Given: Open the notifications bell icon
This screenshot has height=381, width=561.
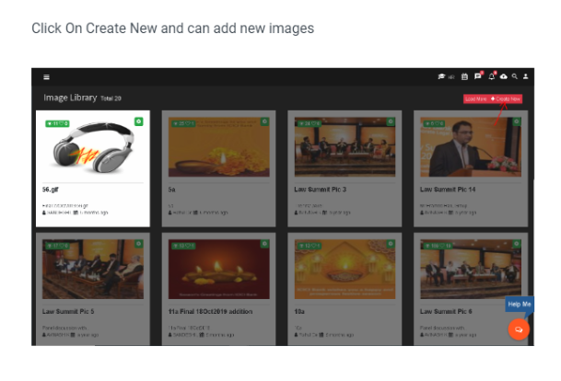Looking at the screenshot, I should click(492, 76).
